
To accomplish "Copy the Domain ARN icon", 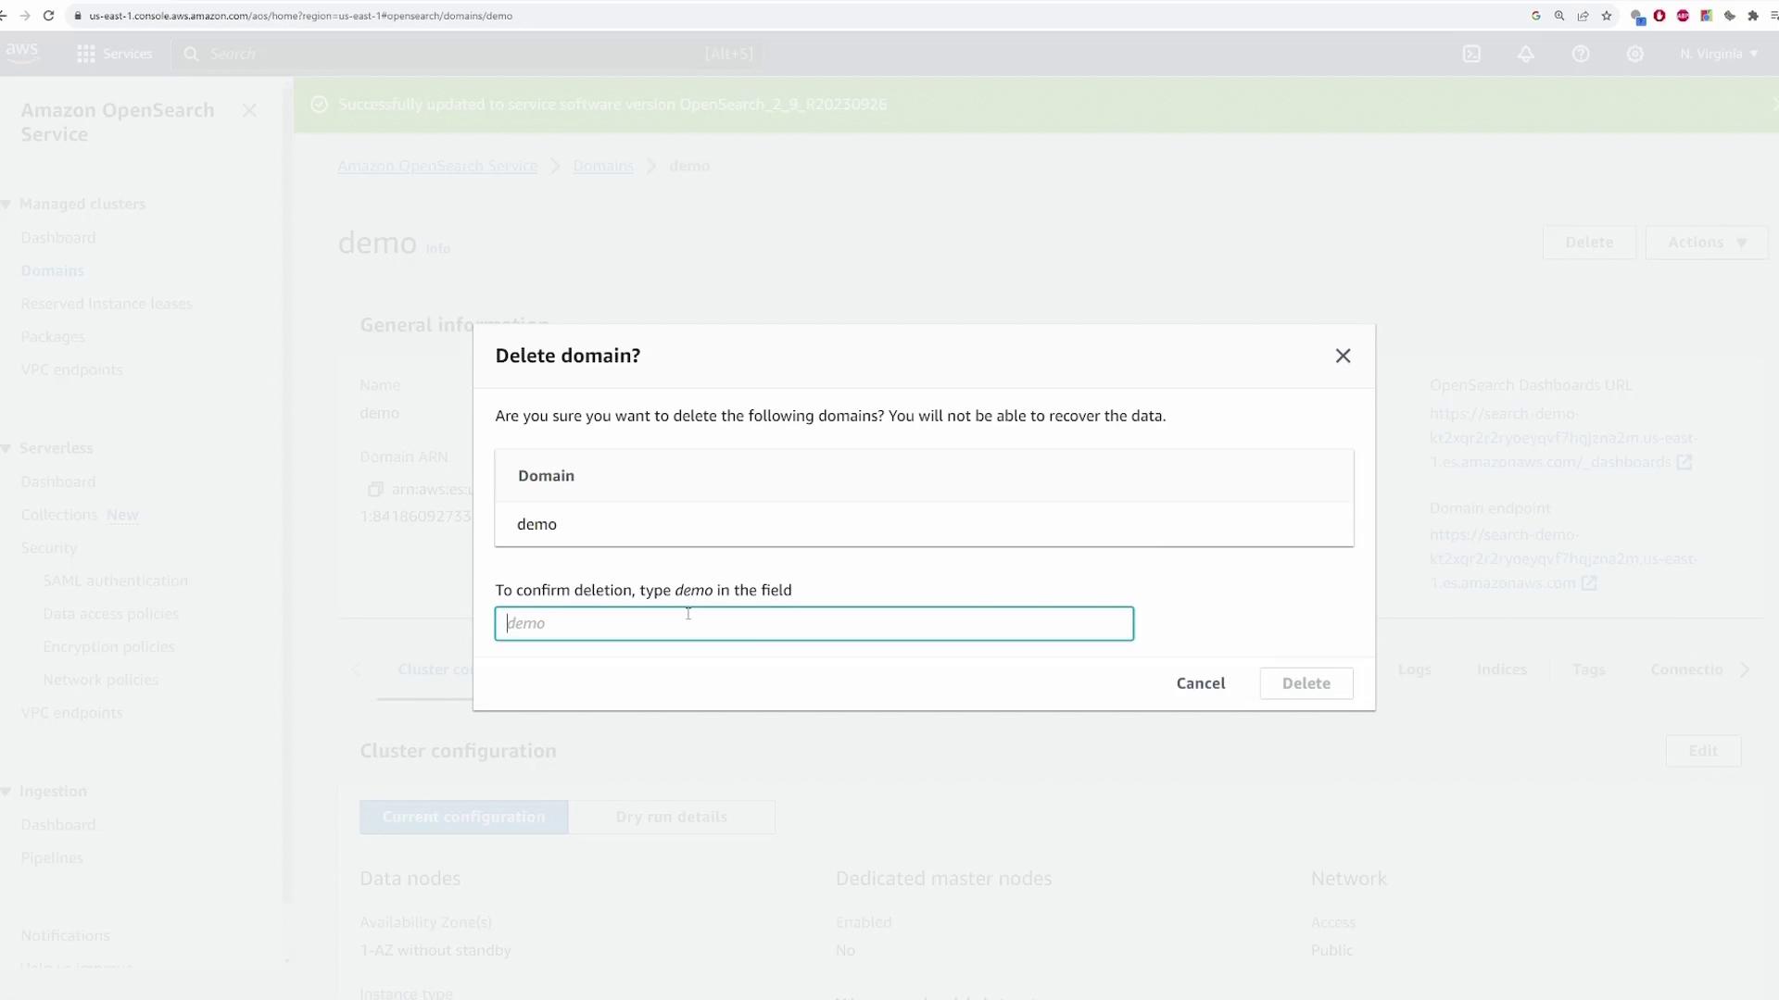I will point(375,489).
